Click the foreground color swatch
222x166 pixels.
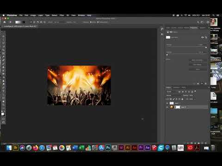(x=2, y=114)
